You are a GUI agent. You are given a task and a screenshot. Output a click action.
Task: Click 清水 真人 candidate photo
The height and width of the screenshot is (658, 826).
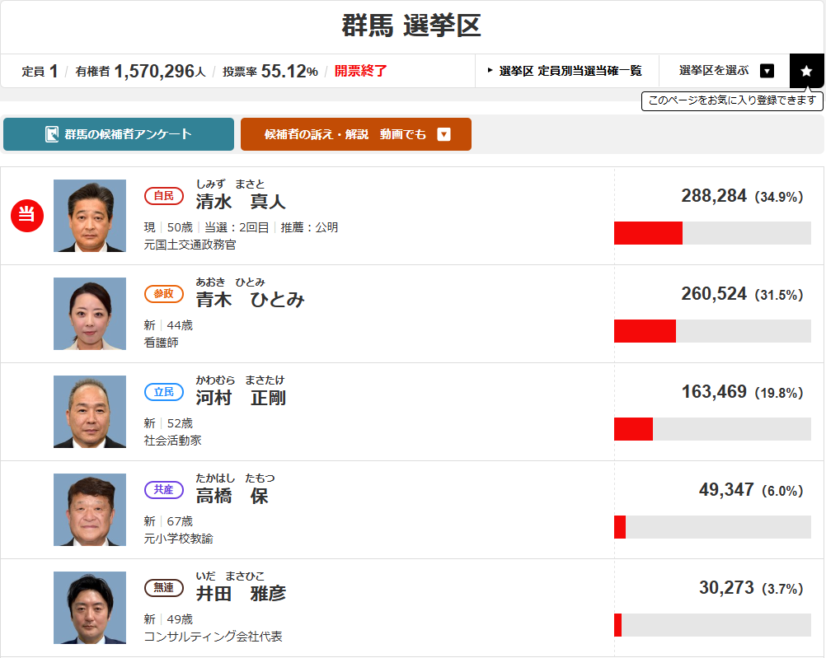click(90, 216)
